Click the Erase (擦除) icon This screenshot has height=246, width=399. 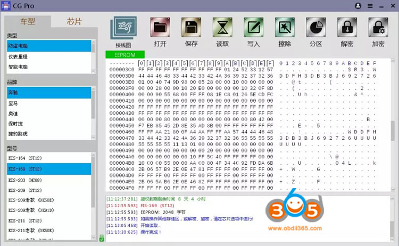pyautogui.click(x=285, y=27)
